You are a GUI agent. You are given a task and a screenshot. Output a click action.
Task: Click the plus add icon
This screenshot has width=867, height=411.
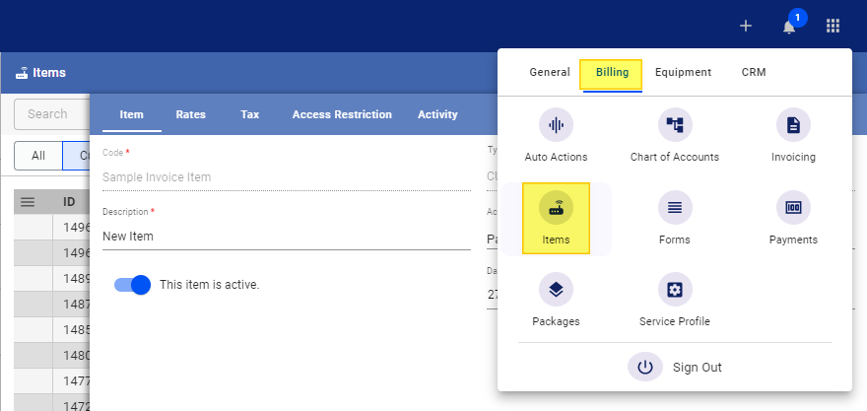click(x=746, y=26)
